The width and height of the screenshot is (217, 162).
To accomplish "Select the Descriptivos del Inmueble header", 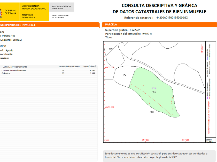I will (18, 25).
